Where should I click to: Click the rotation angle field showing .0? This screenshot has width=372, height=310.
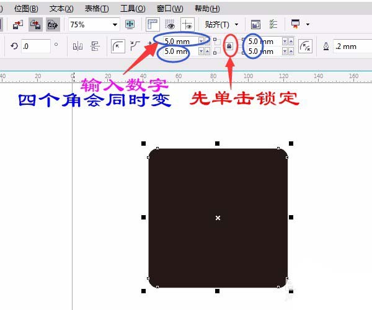36,46
